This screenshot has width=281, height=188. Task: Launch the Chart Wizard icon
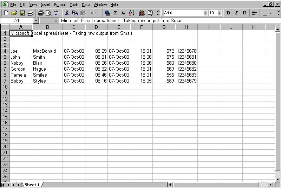(x=142, y=13)
